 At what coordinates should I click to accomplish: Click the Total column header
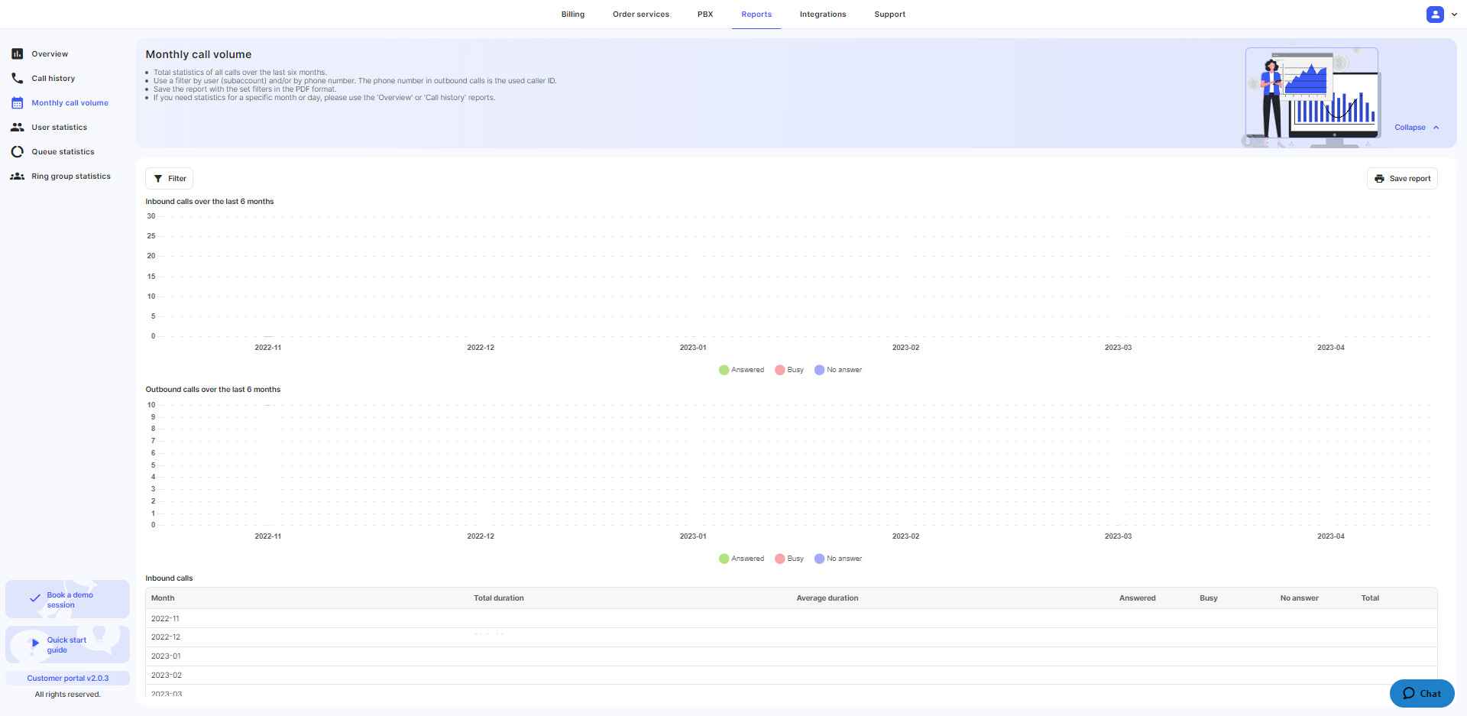click(1370, 598)
